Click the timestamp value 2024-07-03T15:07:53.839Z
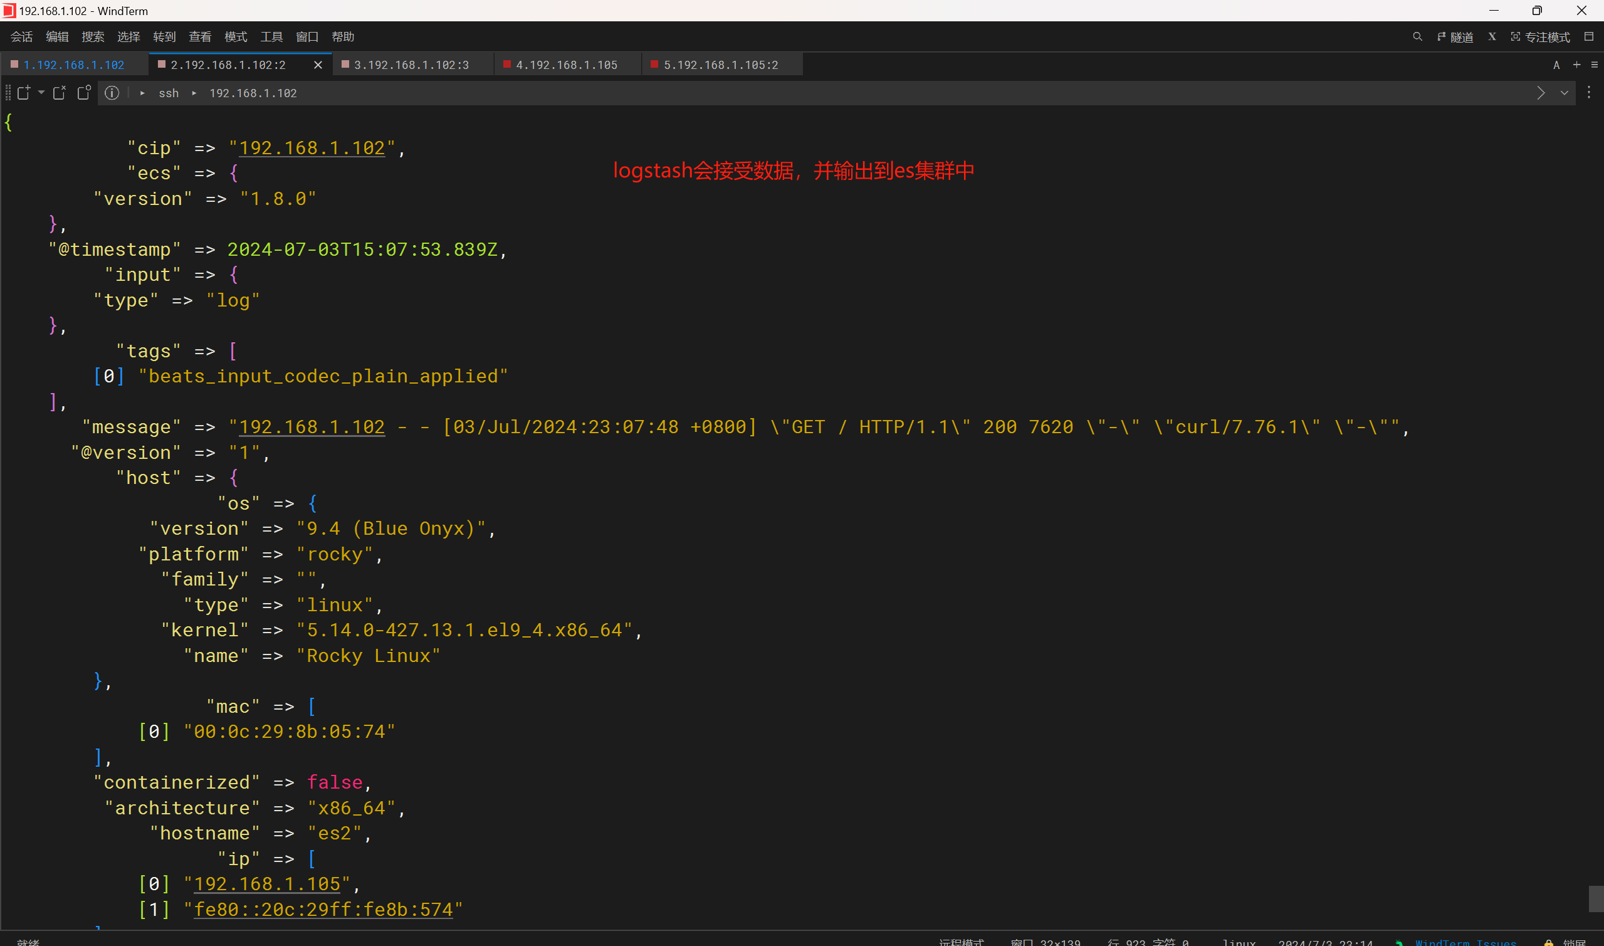The height and width of the screenshot is (946, 1604). pos(362,250)
